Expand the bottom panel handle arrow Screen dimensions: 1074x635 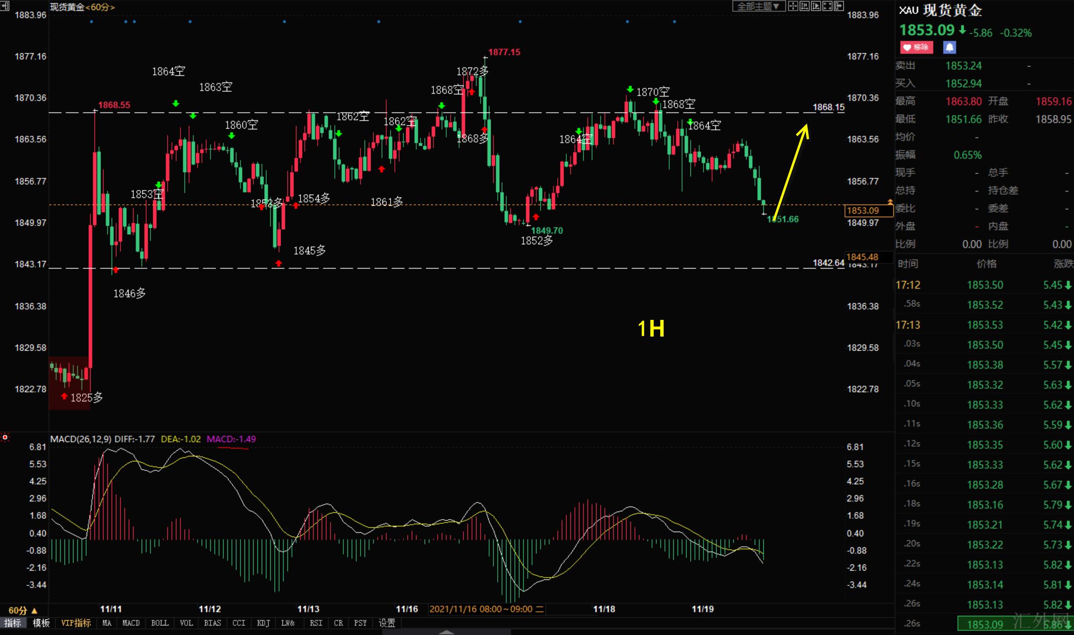point(446,632)
